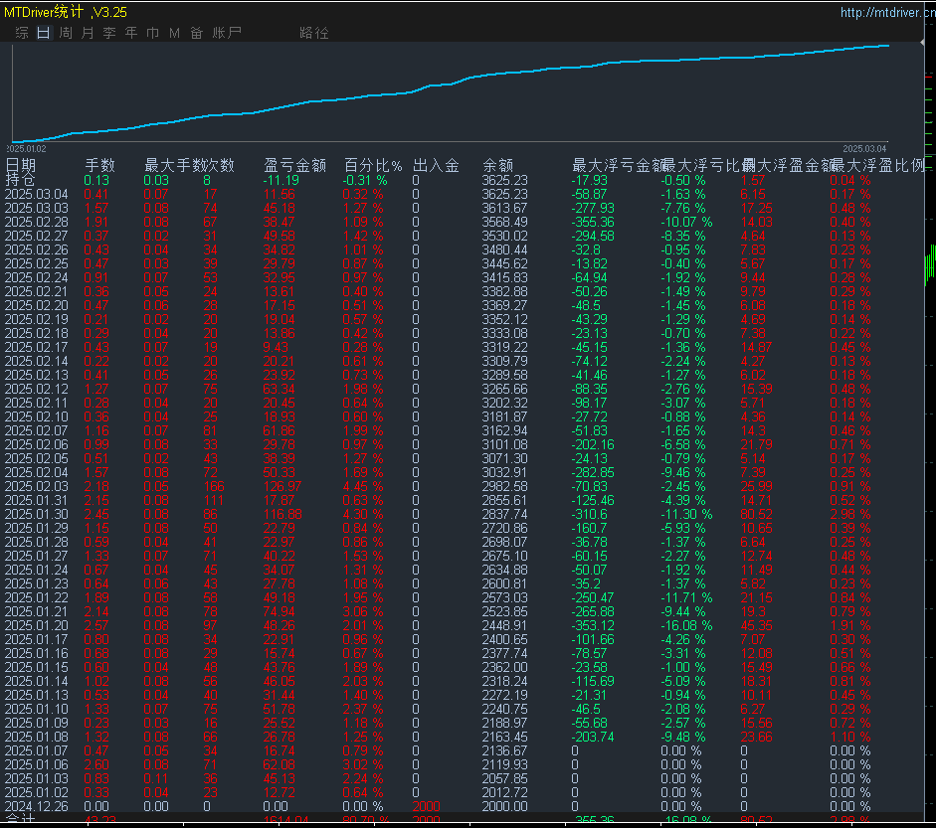The height and width of the screenshot is (828, 936).
Task: Click the 最大手数次数 column header
Action: 189,165
